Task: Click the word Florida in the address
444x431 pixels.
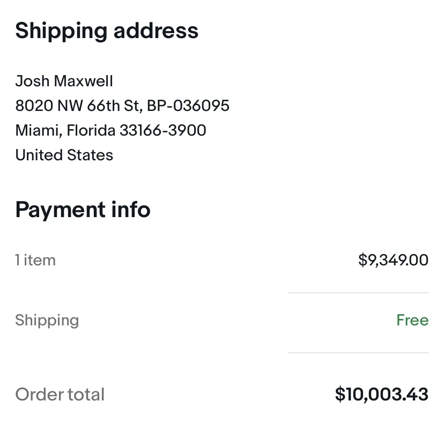Action: tap(91, 130)
